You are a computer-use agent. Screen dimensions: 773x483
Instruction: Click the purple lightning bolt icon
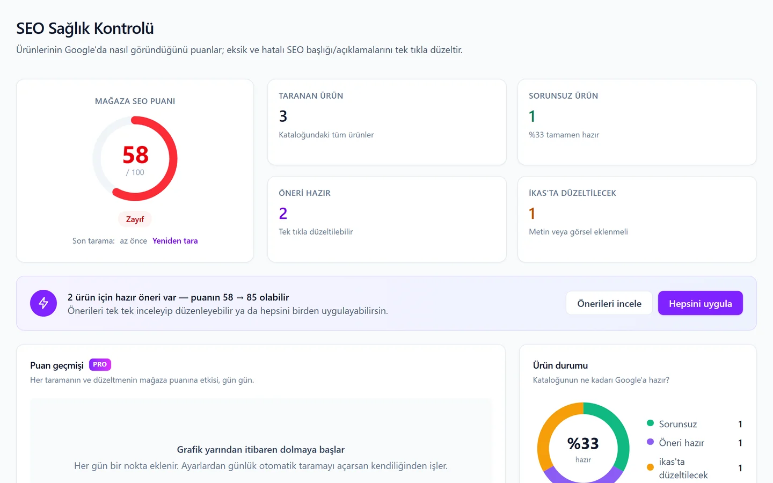pos(43,303)
